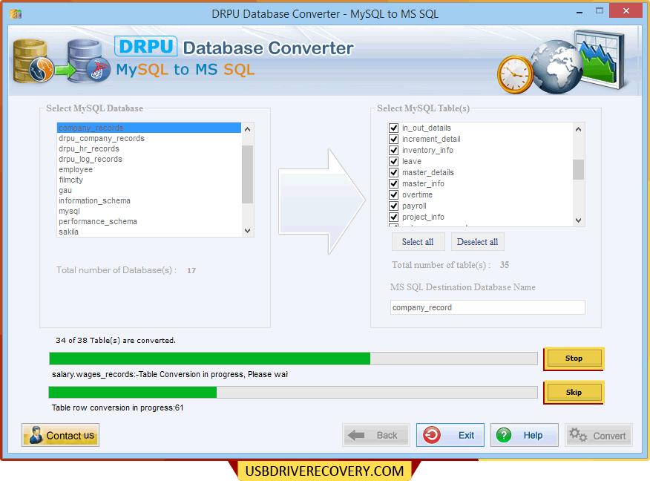Select the mysql database entry
650x481 pixels.
tap(149, 211)
